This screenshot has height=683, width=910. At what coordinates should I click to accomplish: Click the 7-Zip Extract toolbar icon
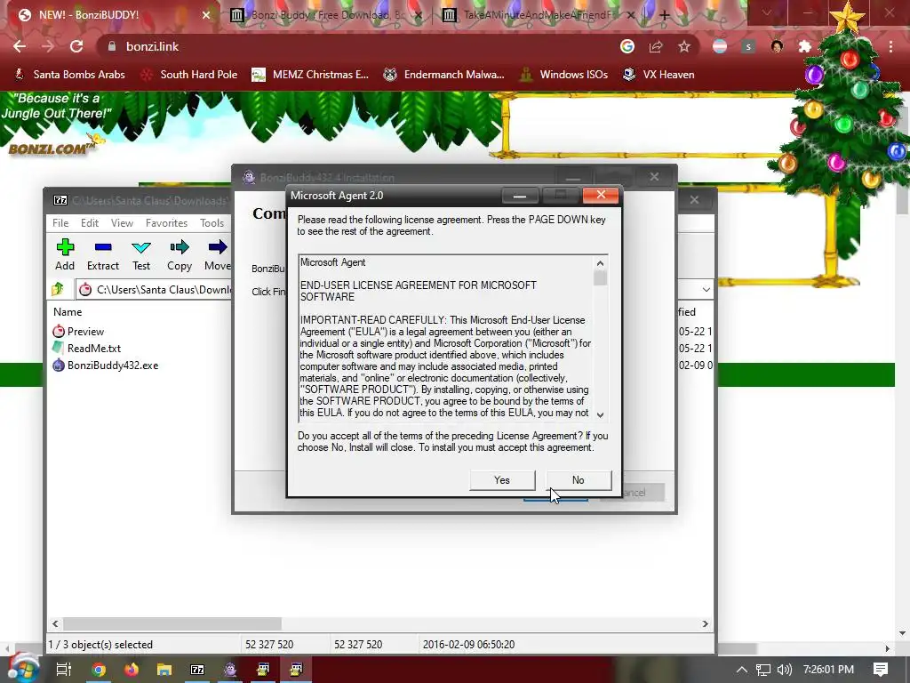point(103,254)
